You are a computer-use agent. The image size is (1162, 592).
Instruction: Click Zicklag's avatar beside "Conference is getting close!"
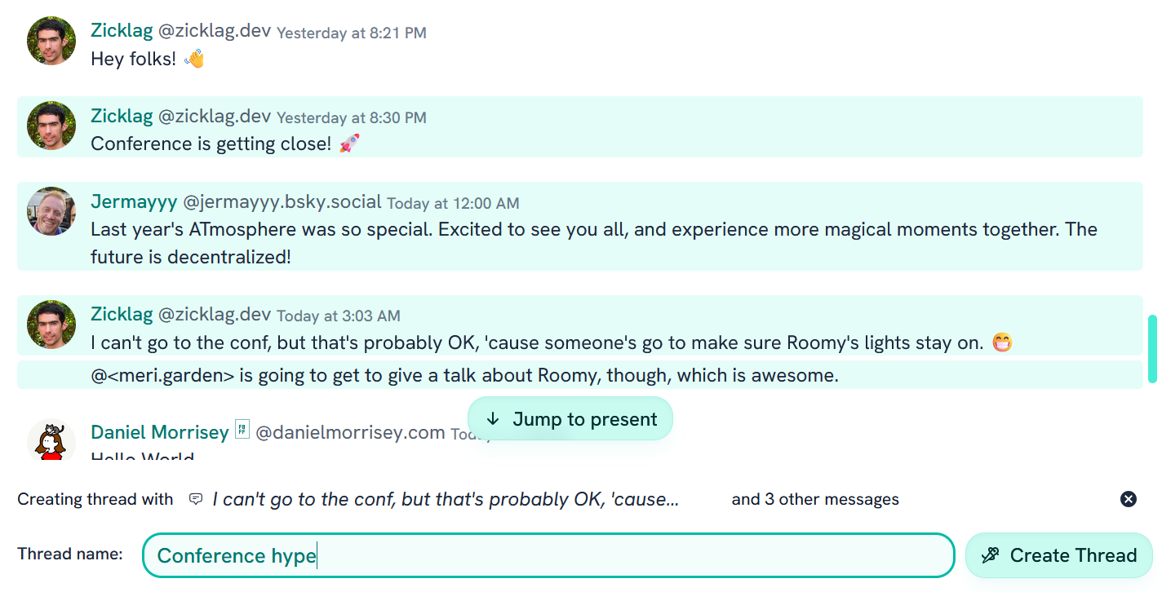[51, 126]
